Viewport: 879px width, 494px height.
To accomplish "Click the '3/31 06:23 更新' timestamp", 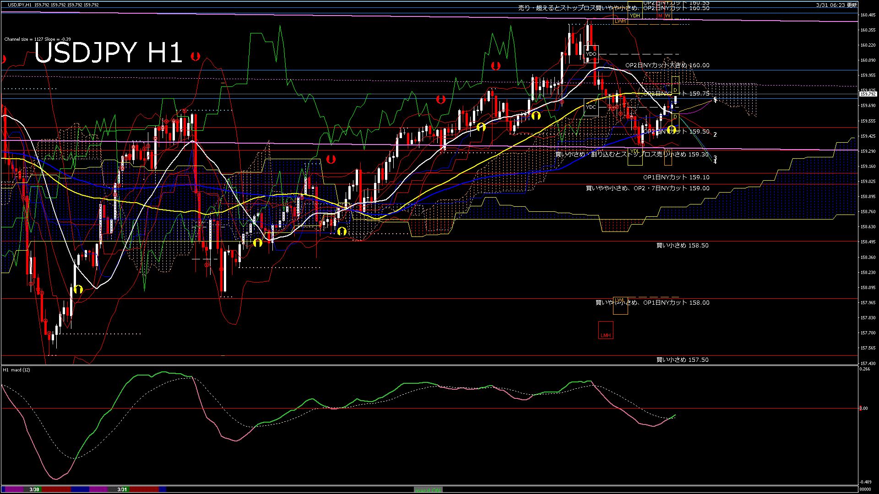I will (836, 5).
